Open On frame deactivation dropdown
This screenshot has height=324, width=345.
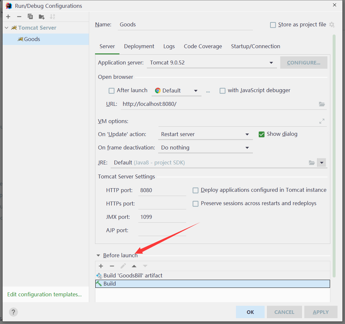tap(205, 148)
